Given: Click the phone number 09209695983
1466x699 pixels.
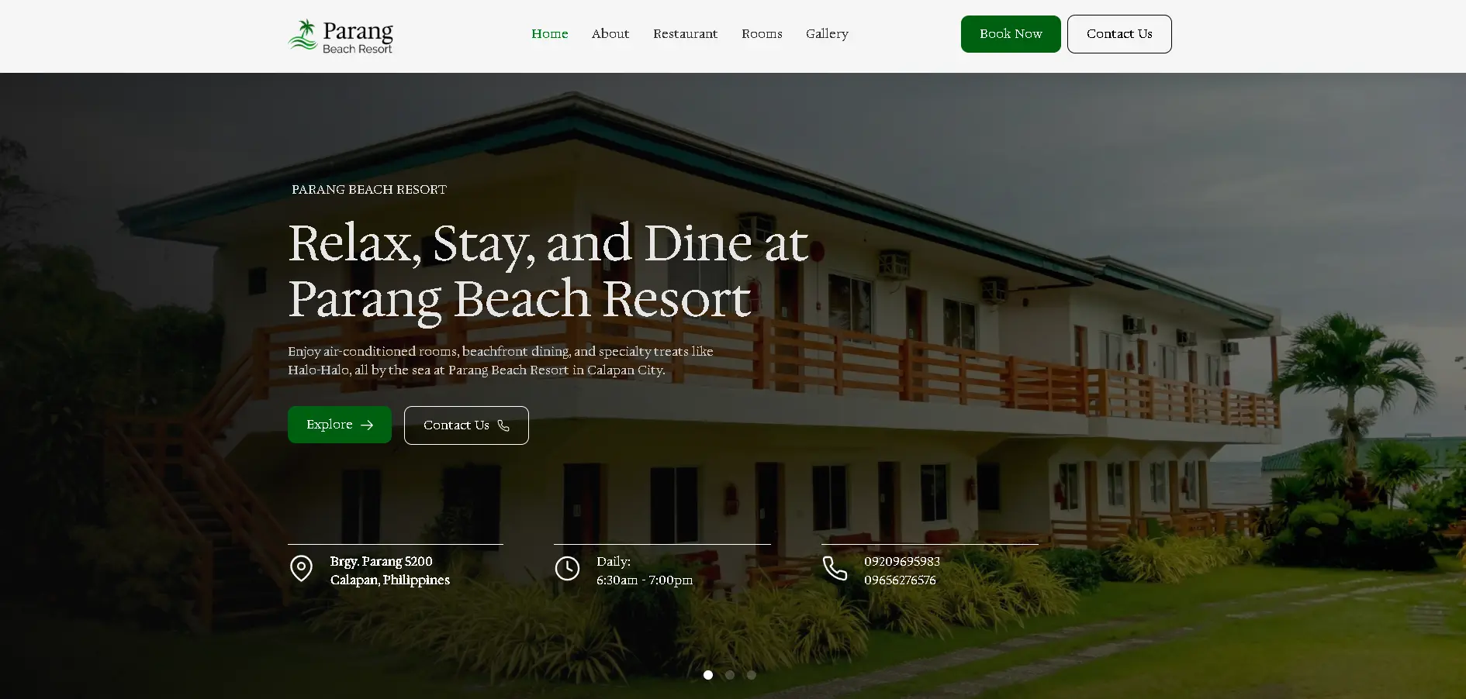Looking at the screenshot, I should [x=902, y=561].
